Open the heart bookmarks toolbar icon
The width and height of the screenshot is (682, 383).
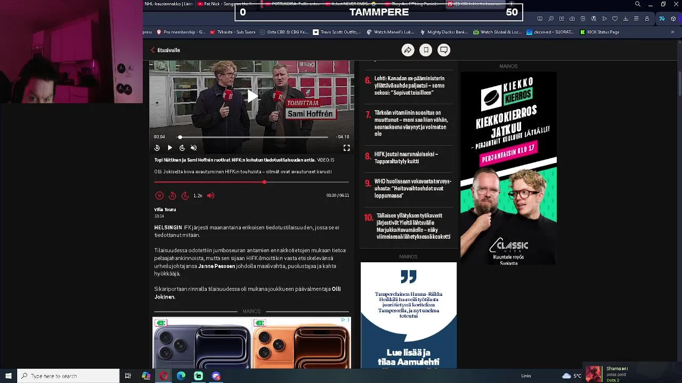pos(615,19)
